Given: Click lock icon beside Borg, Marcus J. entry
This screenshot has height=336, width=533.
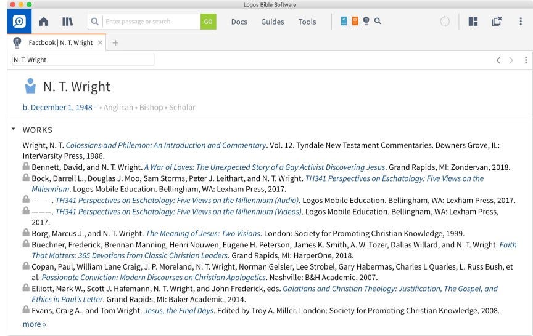Looking at the screenshot, I should 26,232.
